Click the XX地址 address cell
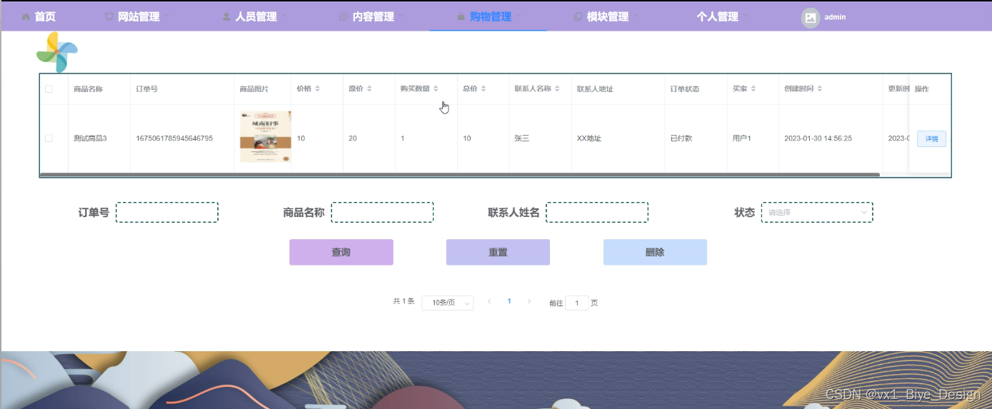This screenshot has height=409, width=992. pyautogui.click(x=589, y=138)
